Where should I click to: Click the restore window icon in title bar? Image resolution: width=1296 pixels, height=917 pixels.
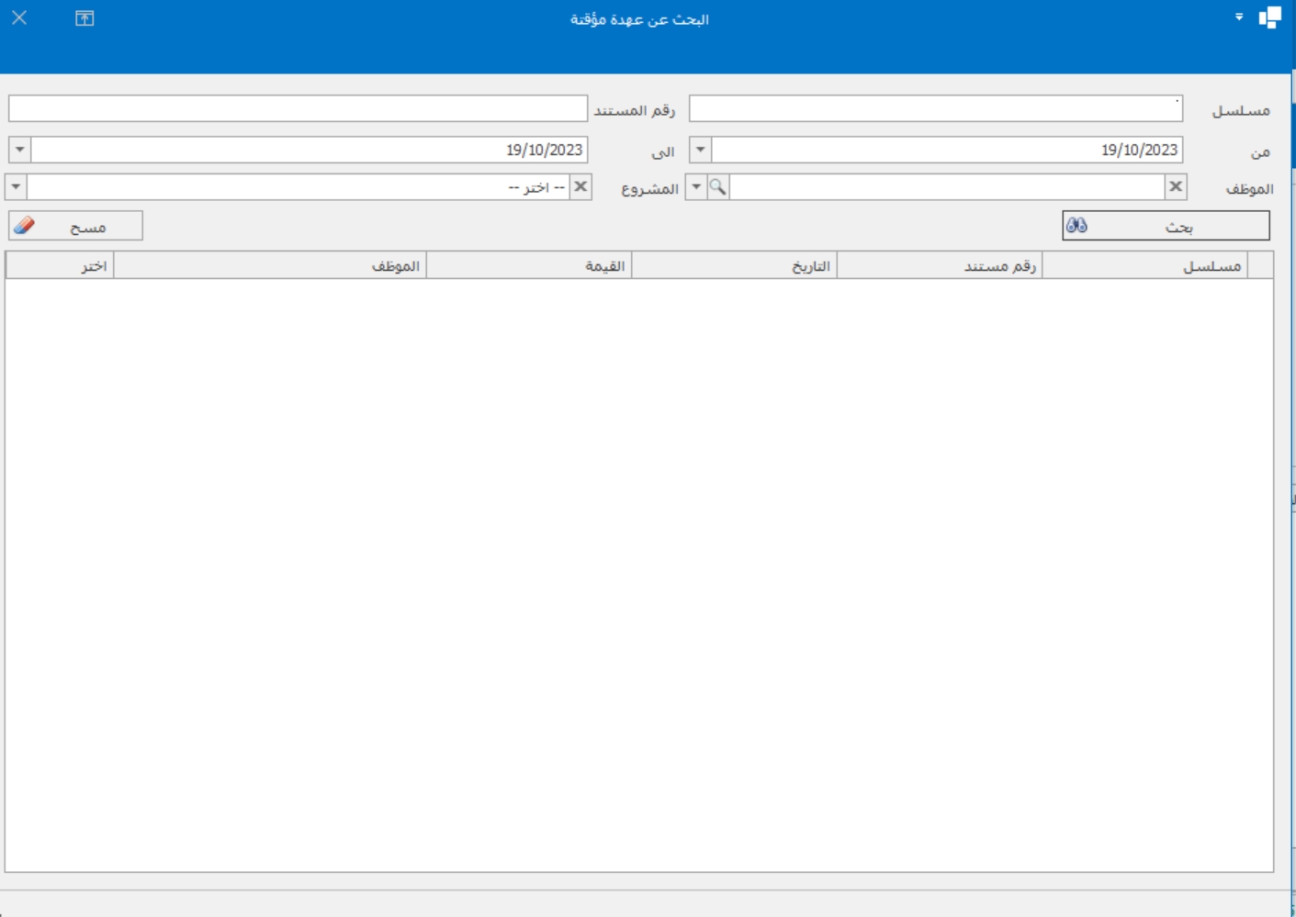pos(85,18)
